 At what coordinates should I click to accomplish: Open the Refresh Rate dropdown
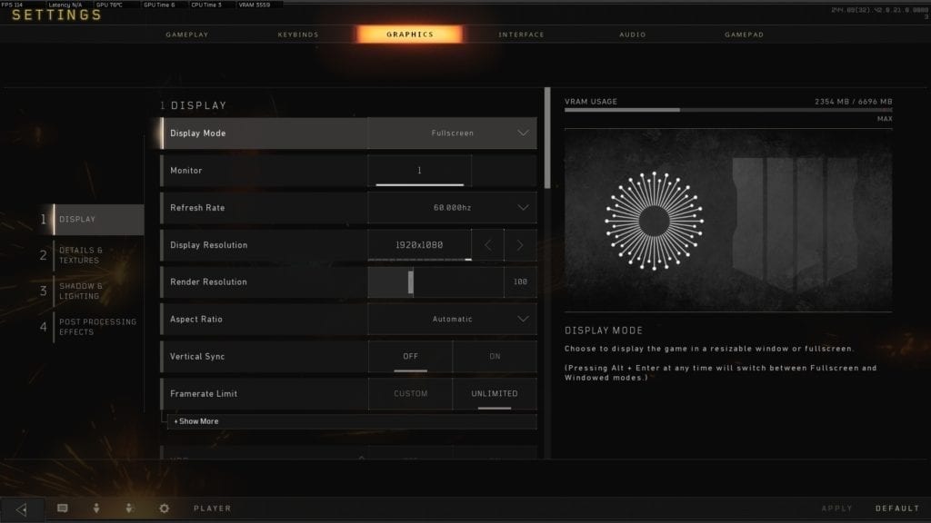click(x=453, y=208)
